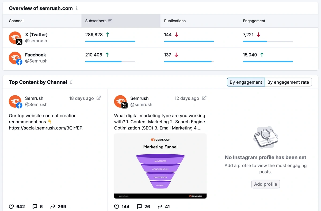Click the Facebook subscribers progress bar
The image size is (321, 211).
tap(110, 62)
